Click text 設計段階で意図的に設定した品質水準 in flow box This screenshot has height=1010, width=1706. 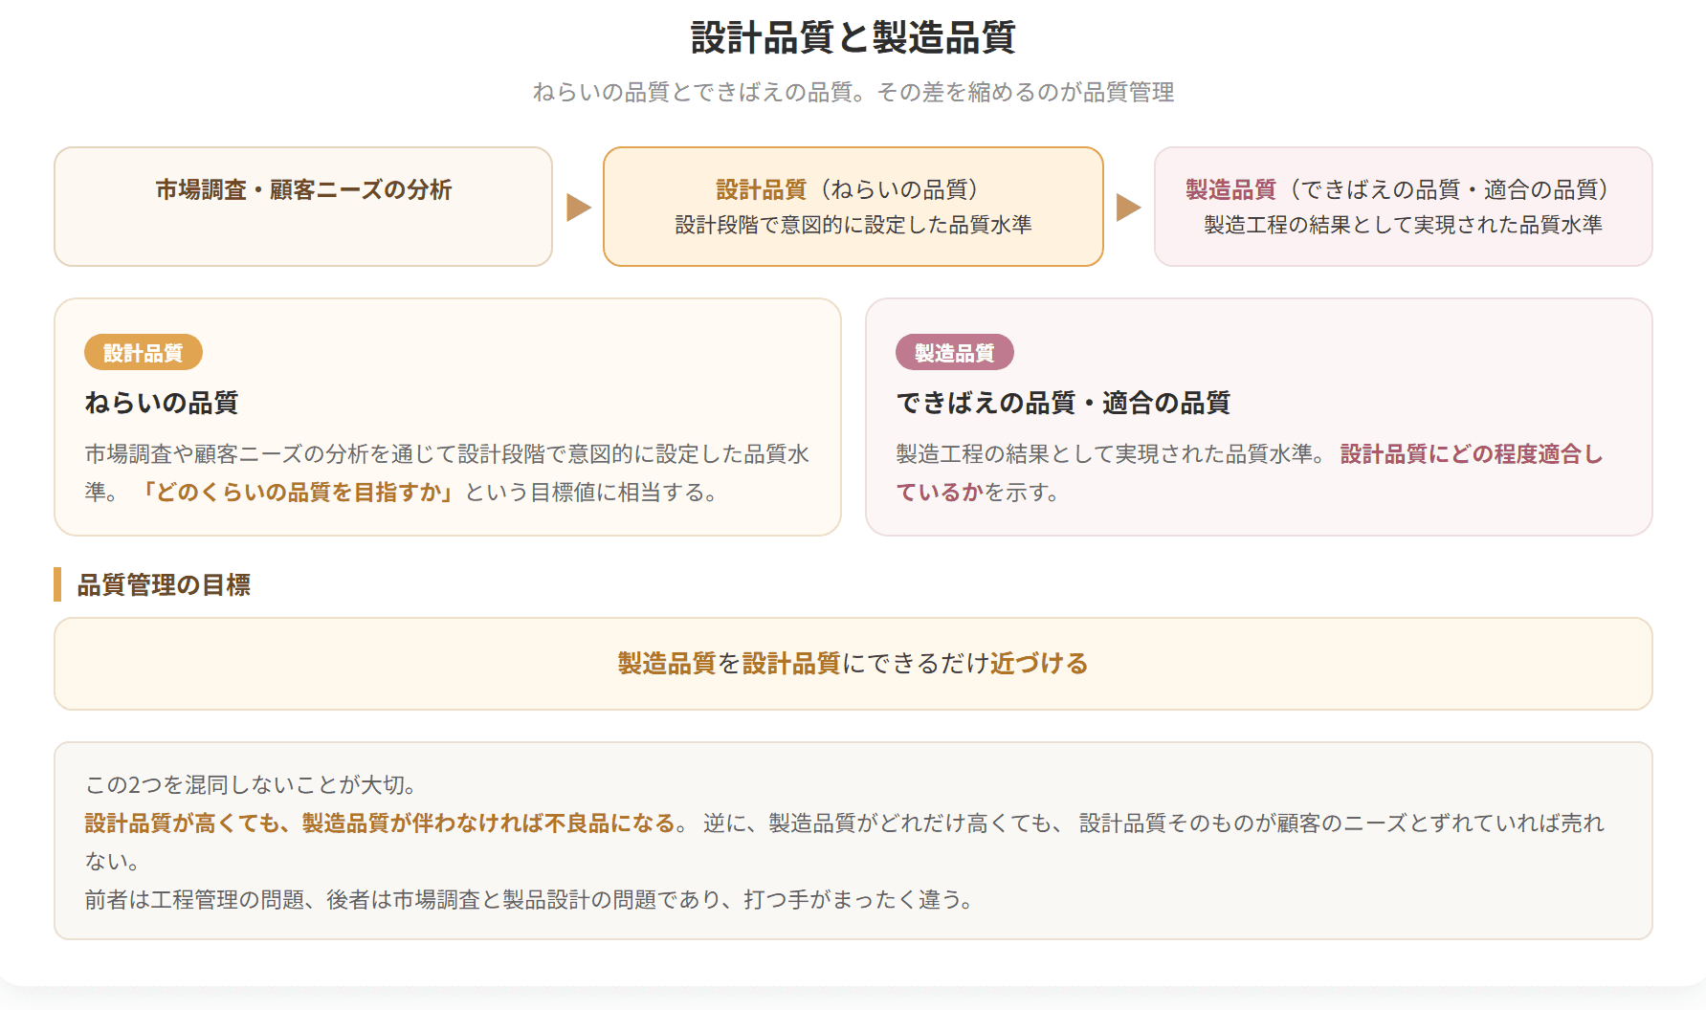pyautogui.click(x=853, y=225)
